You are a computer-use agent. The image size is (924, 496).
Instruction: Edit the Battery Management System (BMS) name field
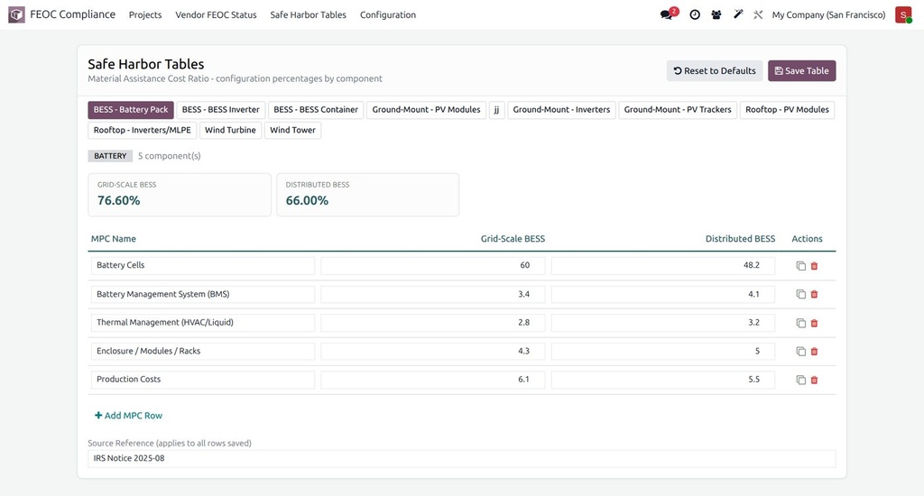(x=203, y=294)
